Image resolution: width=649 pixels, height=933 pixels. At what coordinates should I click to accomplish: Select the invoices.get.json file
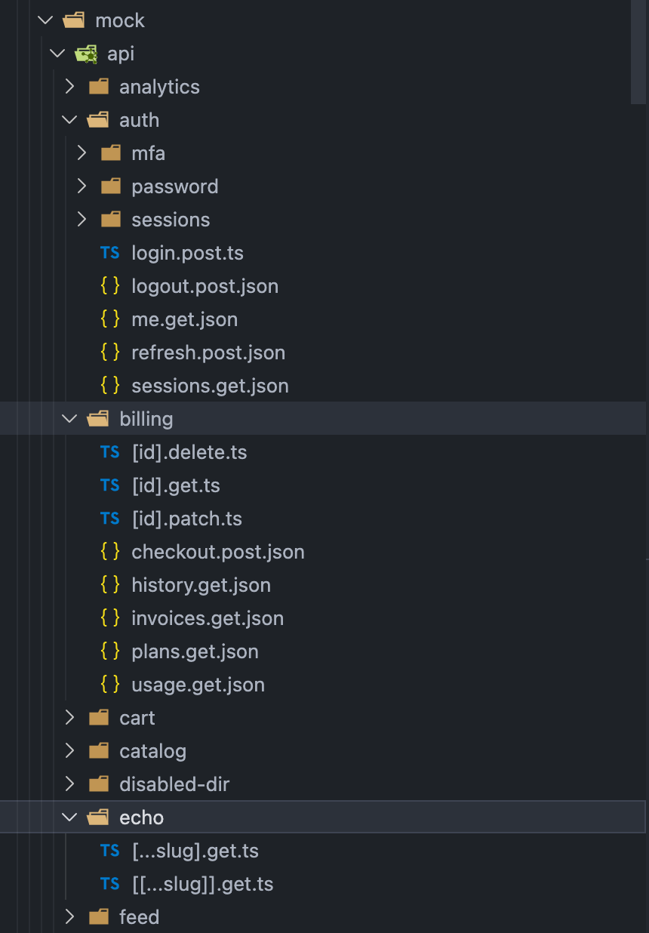pos(208,618)
